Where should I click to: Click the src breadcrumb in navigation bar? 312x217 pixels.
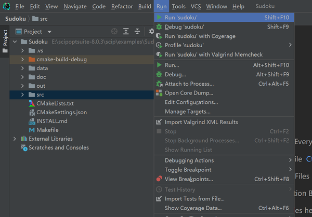40,19
